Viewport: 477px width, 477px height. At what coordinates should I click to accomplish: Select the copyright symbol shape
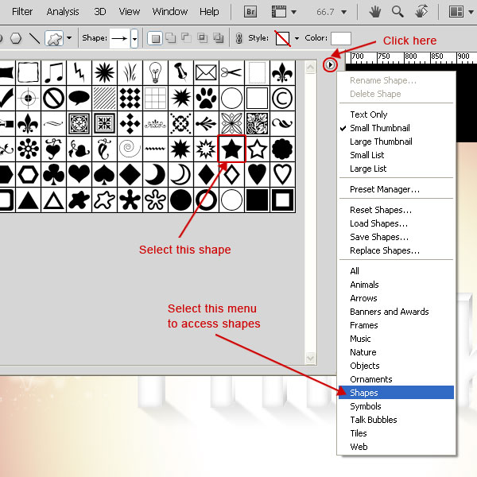coord(282,98)
